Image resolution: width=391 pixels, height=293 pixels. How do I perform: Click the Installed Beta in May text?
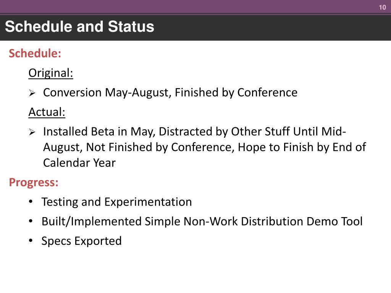pos(99,132)
